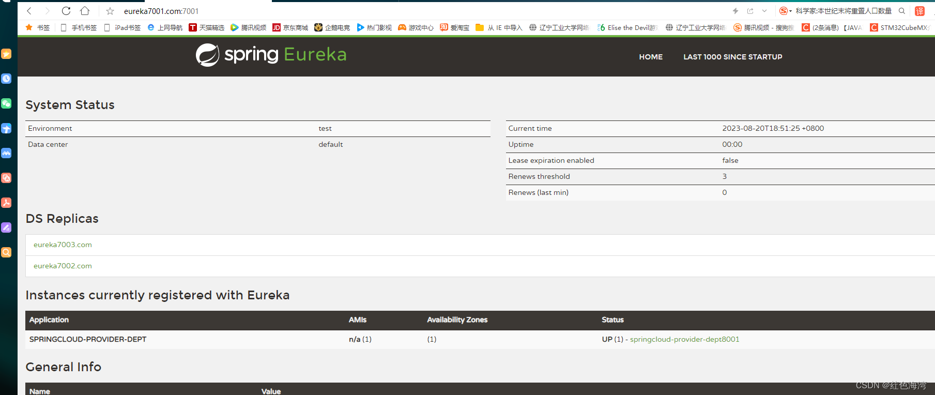
Task: Expand the address bar dropdown chevron
Action: (764, 11)
